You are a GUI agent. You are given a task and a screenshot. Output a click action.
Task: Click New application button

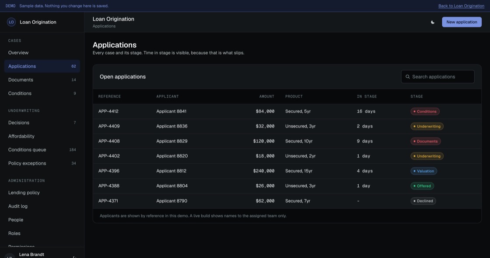click(462, 22)
